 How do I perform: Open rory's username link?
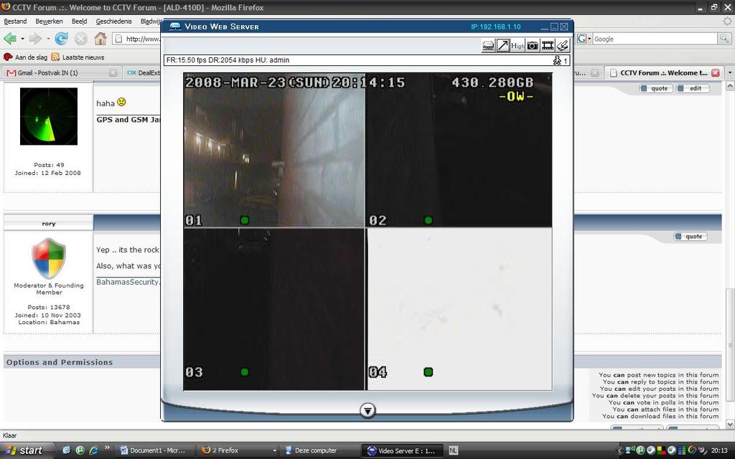pos(49,224)
